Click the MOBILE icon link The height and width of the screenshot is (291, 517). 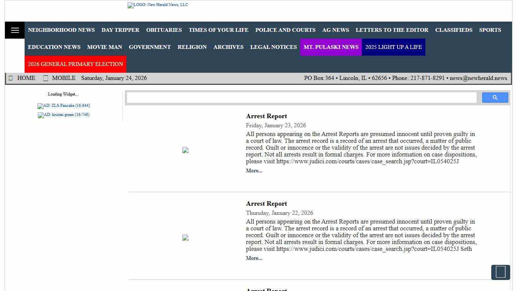click(x=45, y=78)
